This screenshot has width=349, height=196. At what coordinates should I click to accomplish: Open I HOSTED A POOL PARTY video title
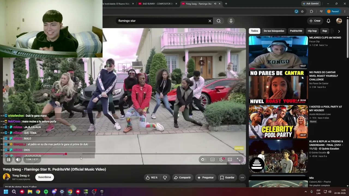click(326, 109)
